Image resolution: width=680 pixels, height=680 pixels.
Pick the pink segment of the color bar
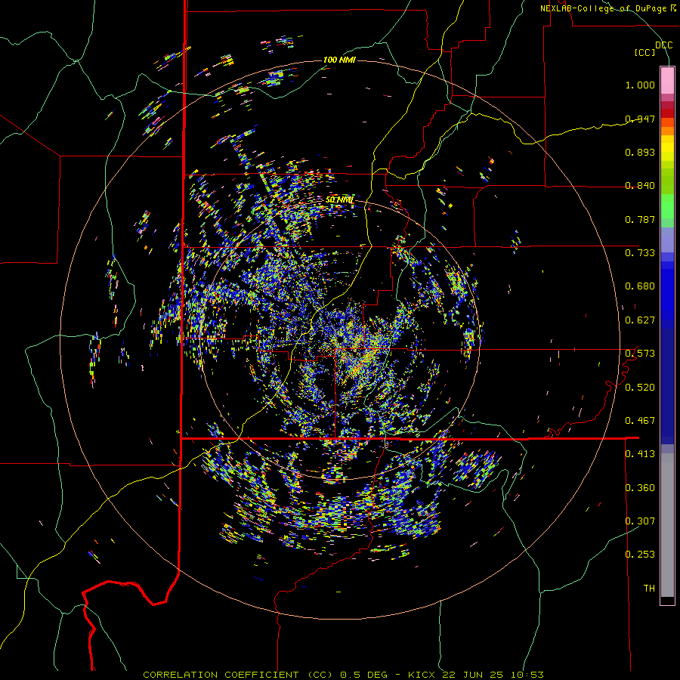point(667,81)
